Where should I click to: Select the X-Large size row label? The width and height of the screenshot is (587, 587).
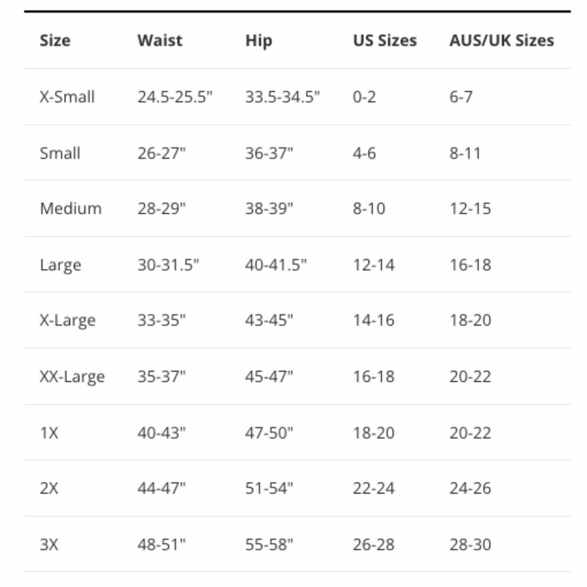67,321
